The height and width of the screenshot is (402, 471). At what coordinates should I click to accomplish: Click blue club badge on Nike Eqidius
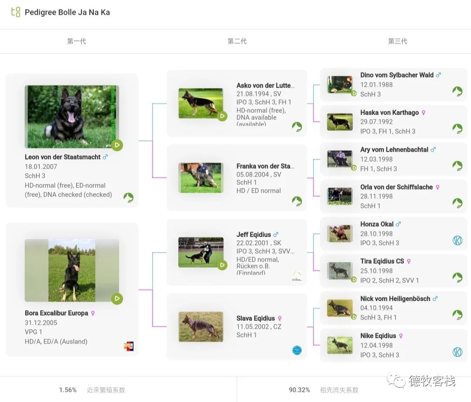point(457,352)
